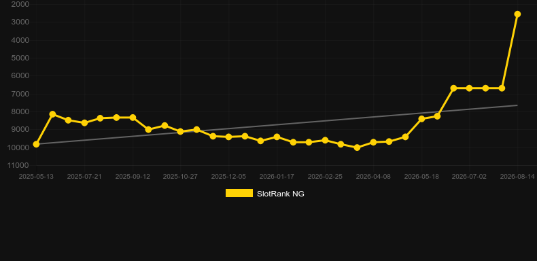Click the y-axis label 9000
The height and width of the screenshot is (261, 537).
20,129
